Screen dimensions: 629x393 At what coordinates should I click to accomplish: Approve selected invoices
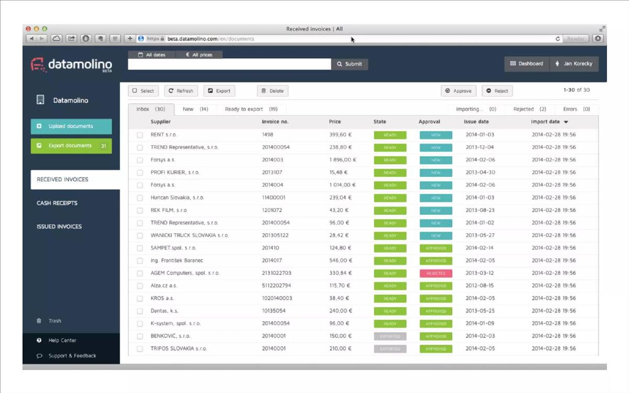pyautogui.click(x=458, y=91)
